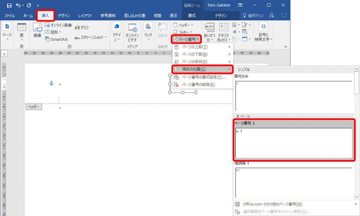
Task: Choose ページの下部(B) menu item
Action: (x=203, y=54)
